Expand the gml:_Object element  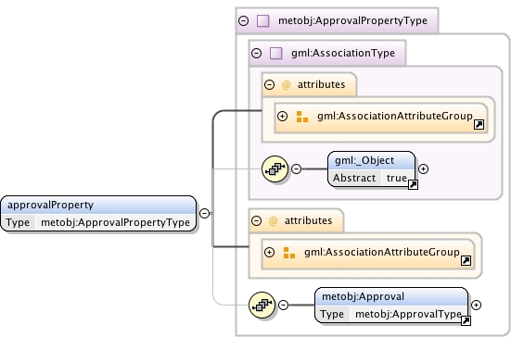423,168
